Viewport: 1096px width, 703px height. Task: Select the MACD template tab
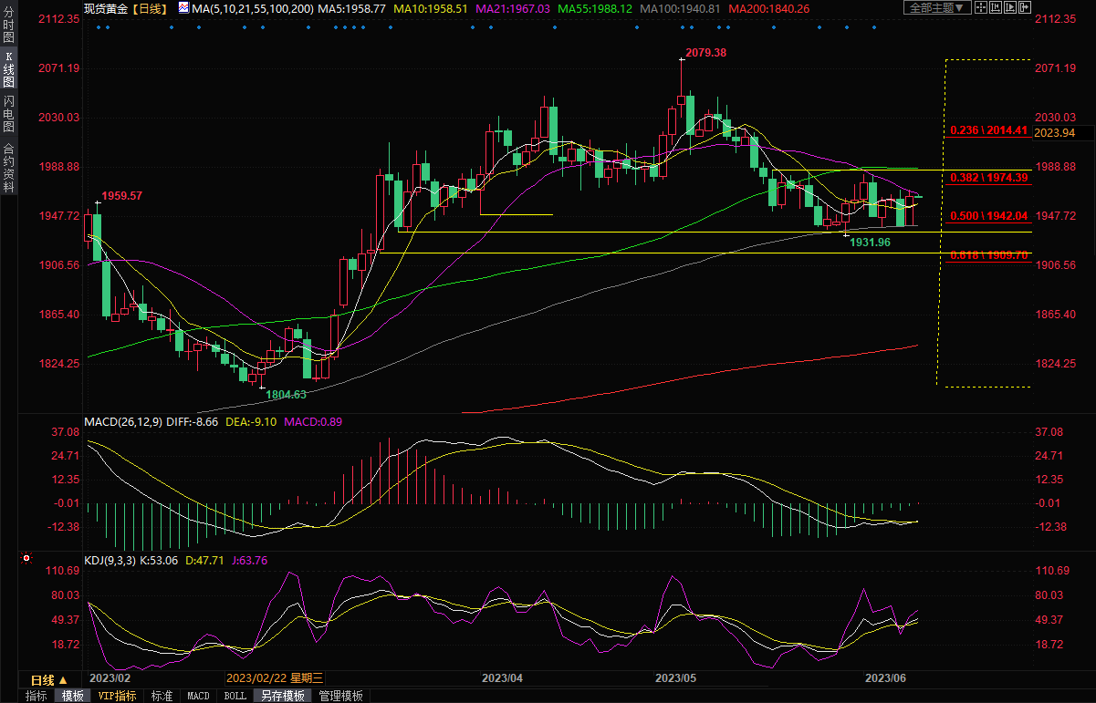coord(198,696)
